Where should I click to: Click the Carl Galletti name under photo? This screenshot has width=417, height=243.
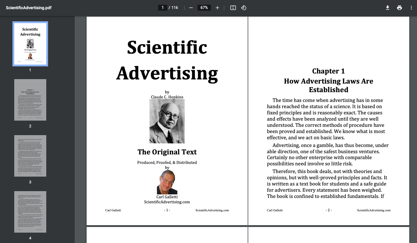[x=167, y=197]
